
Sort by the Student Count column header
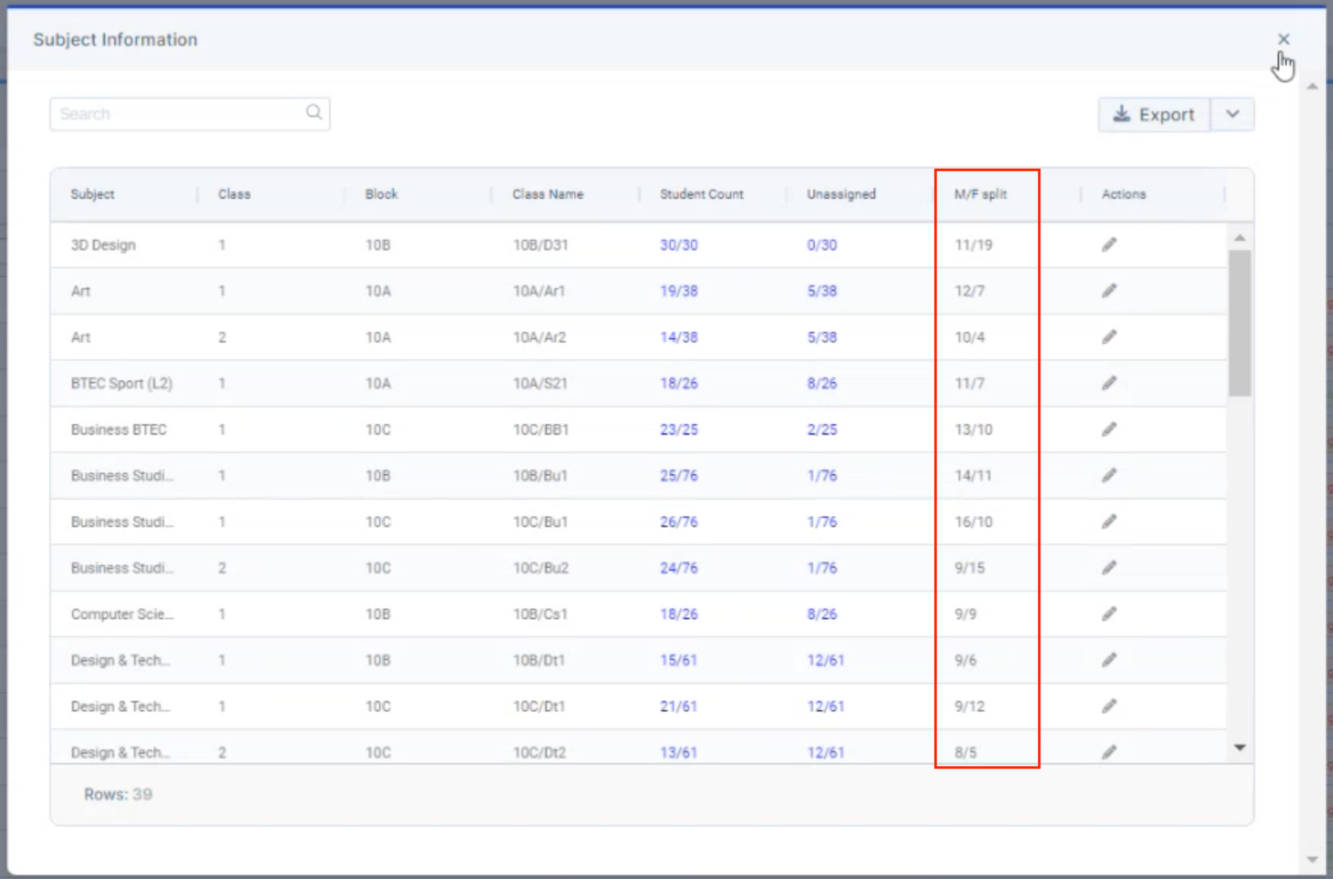coord(701,194)
